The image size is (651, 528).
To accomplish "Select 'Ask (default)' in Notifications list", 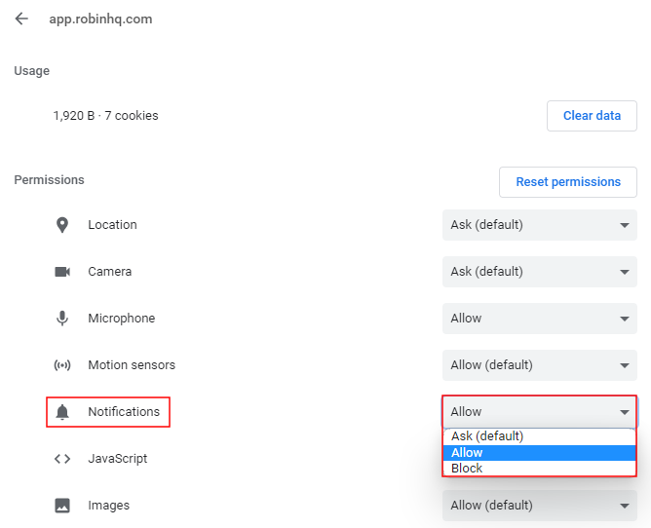I will pos(487,436).
